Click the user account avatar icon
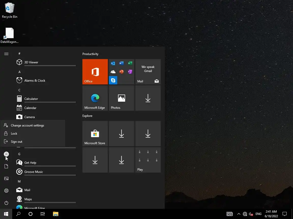 [6, 154]
